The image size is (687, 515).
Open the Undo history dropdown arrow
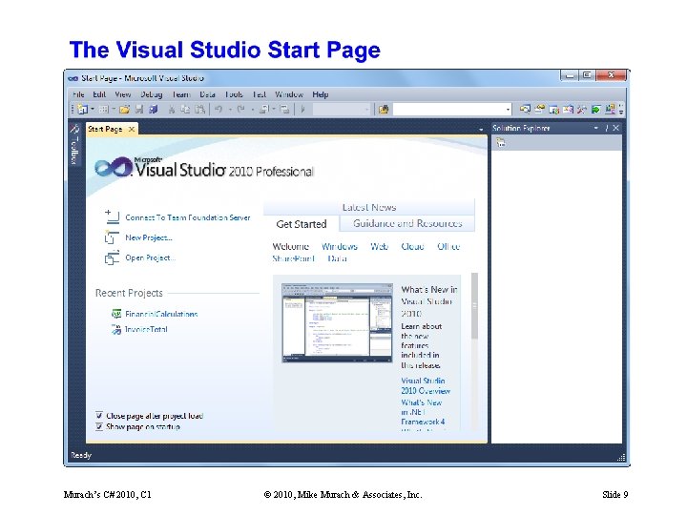coord(230,109)
